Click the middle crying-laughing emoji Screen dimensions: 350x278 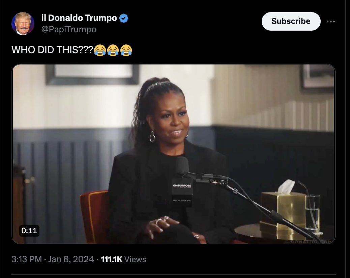tap(113, 50)
